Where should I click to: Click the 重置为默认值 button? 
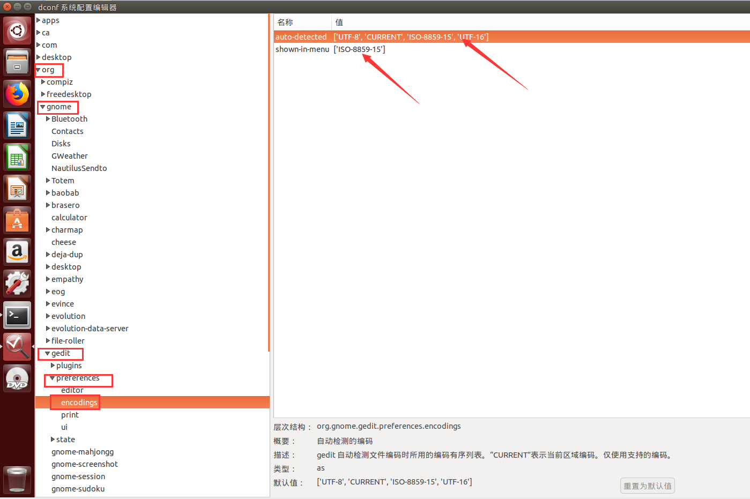pyautogui.click(x=647, y=485)
